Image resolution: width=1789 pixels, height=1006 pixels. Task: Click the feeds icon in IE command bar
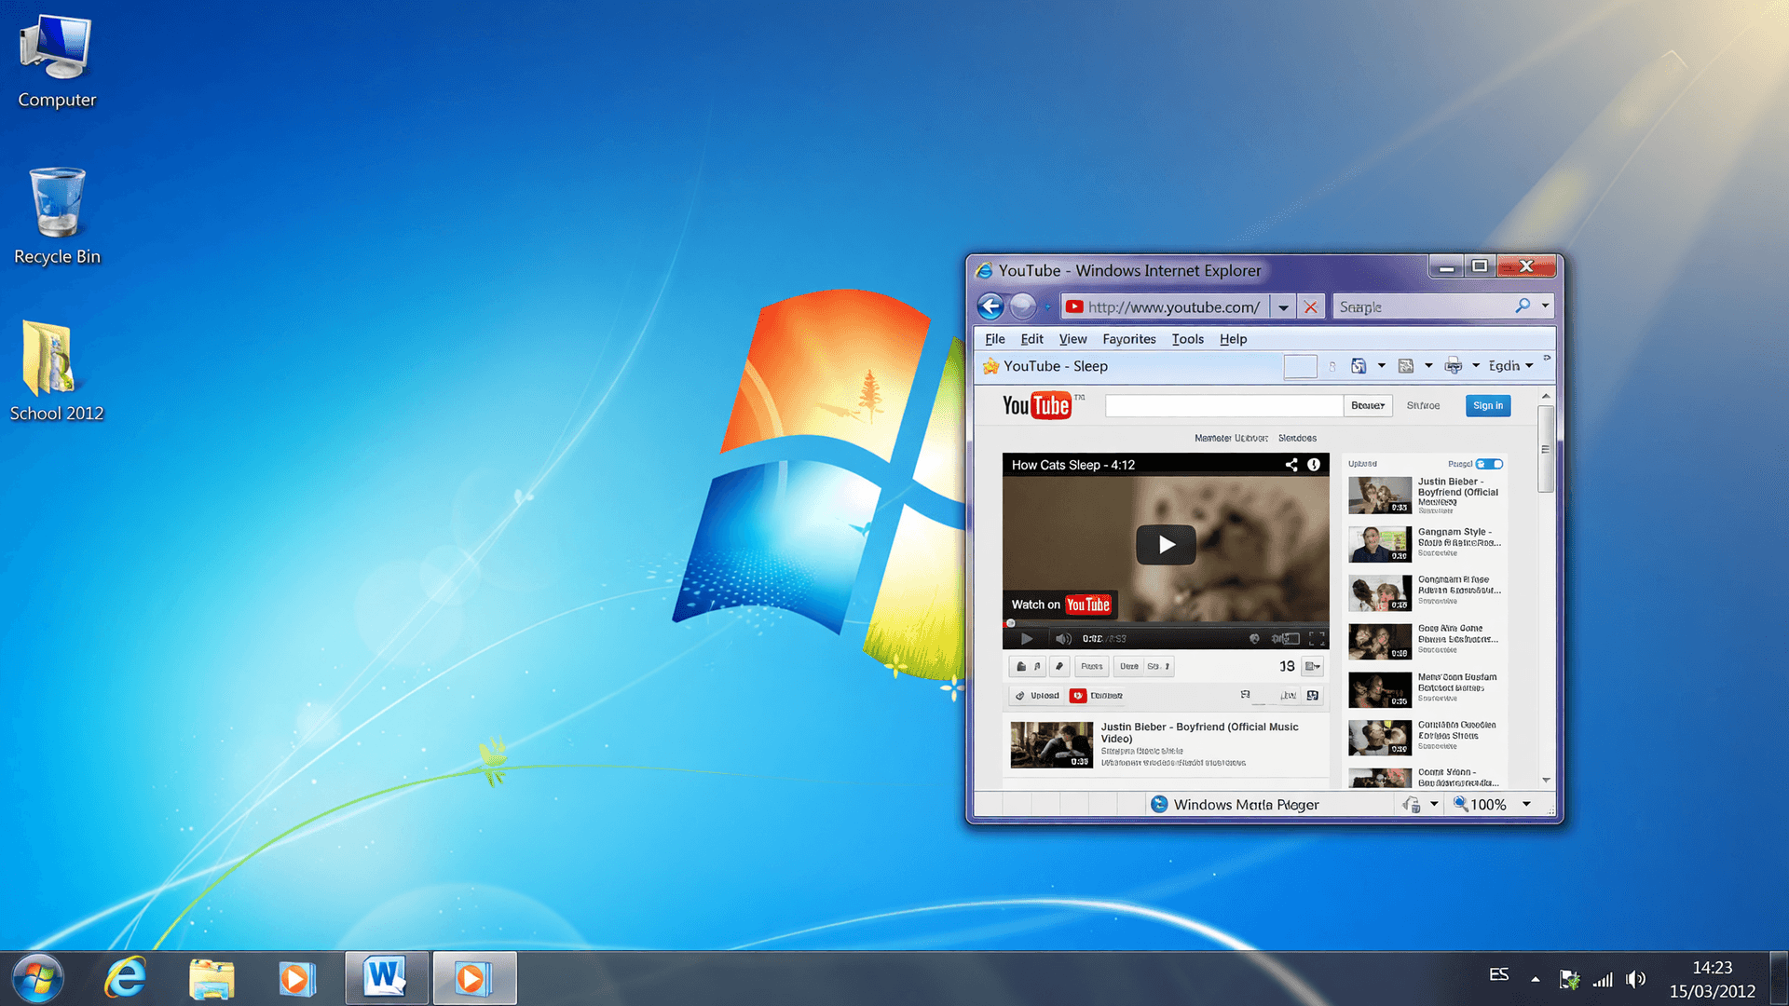tap(1406, 366)
